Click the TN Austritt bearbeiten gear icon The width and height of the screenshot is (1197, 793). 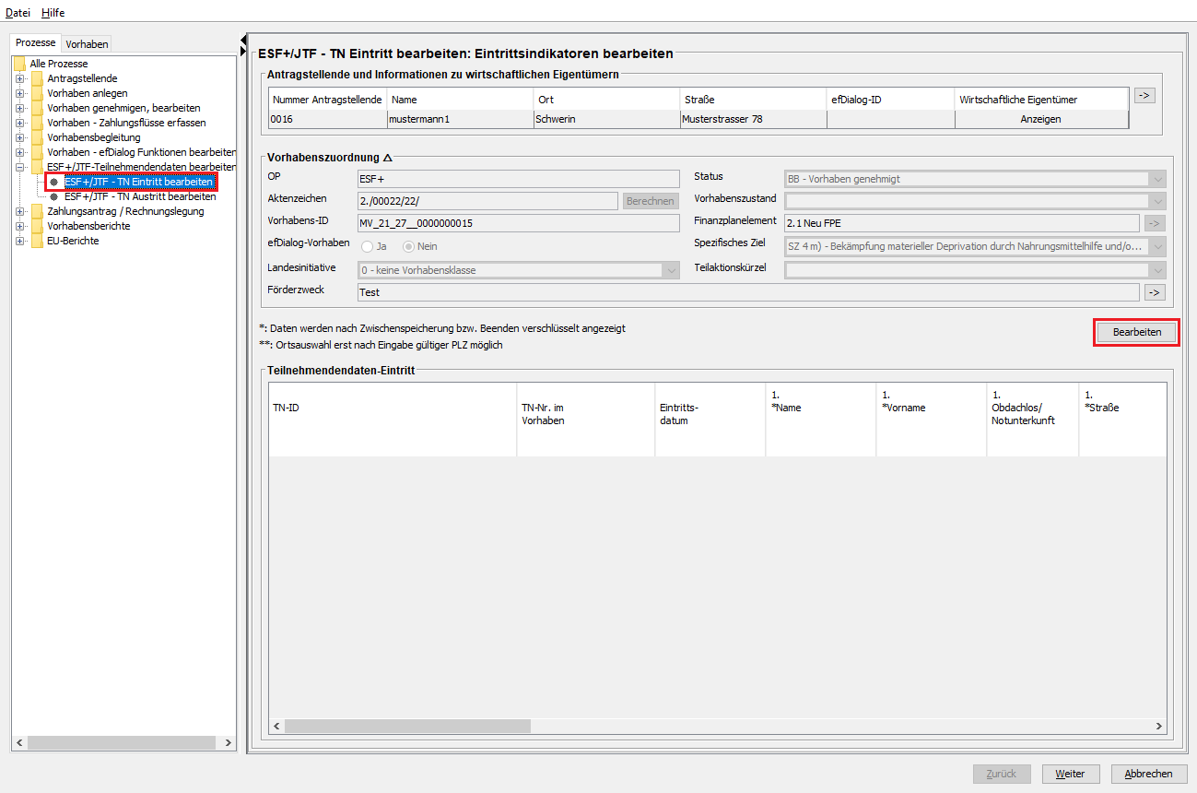click(54, 196)
